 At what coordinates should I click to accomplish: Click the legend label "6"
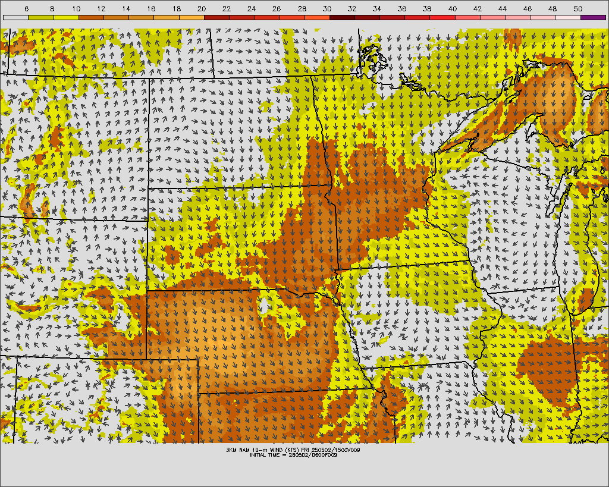tap(26, 8)
